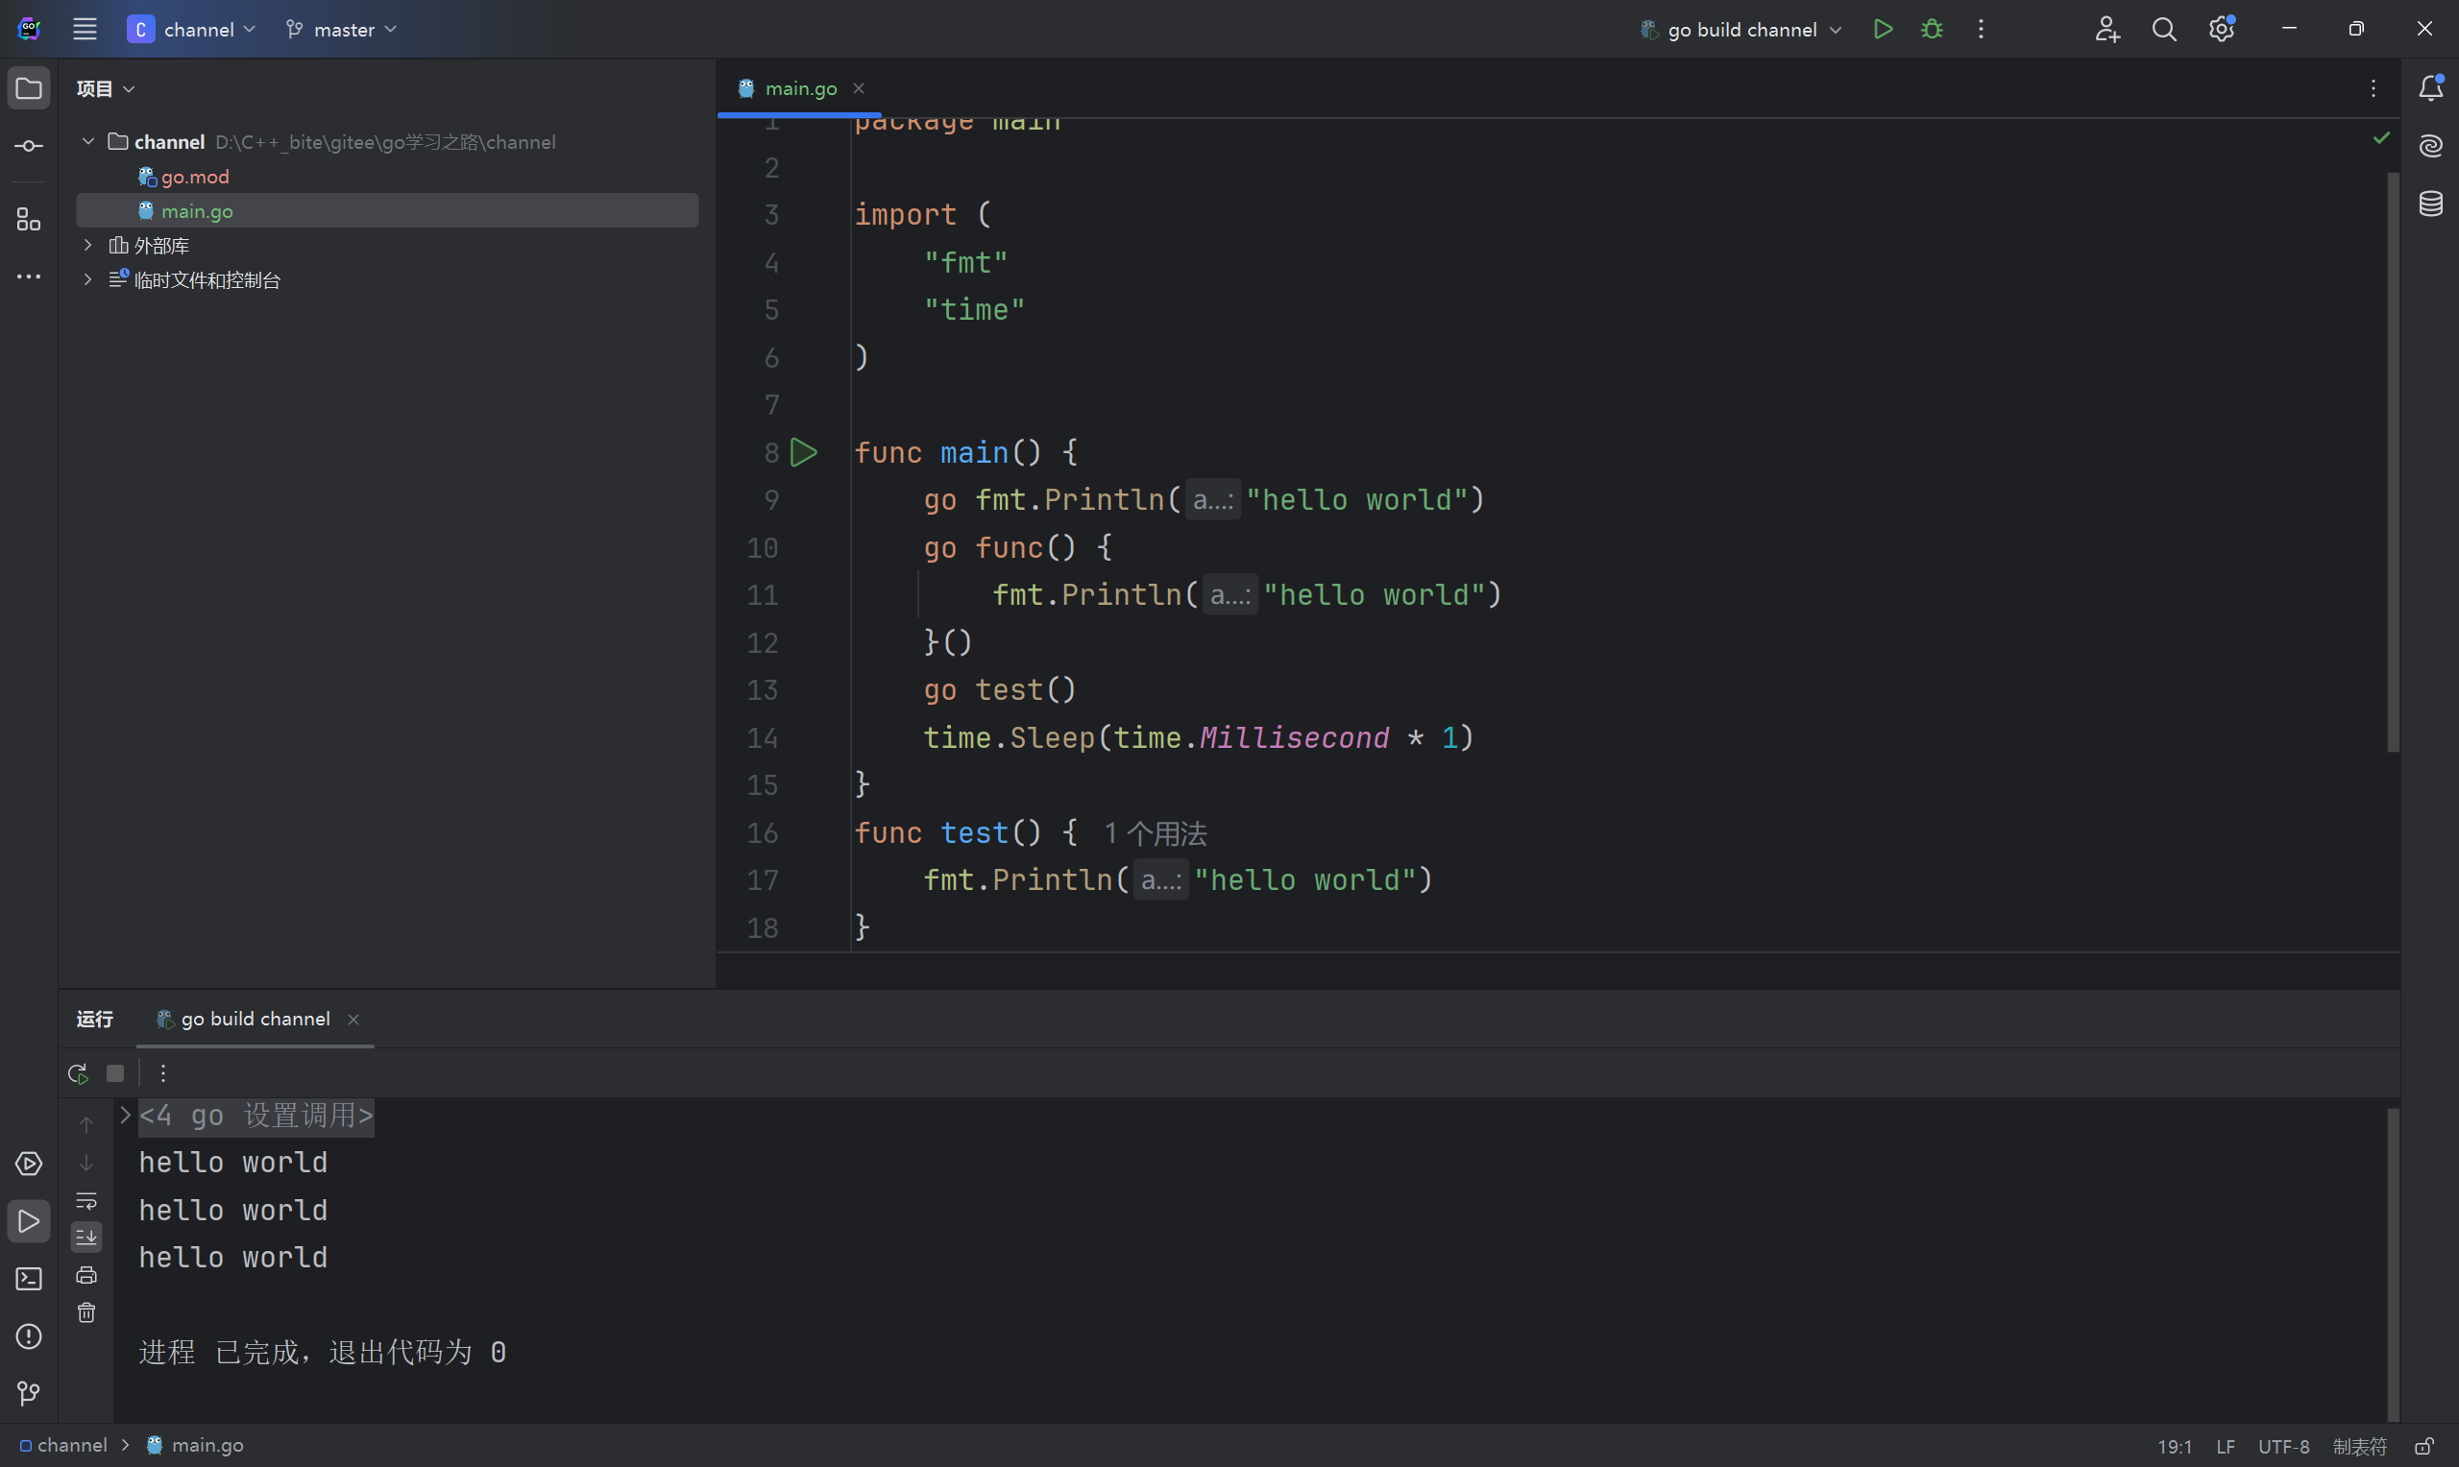Open the 项目 view selector dropdown
This screenshot has height=1467, width=2459.
[x=105, y=89]
